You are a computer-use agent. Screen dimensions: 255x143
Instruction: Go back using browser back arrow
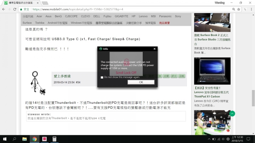4,9
